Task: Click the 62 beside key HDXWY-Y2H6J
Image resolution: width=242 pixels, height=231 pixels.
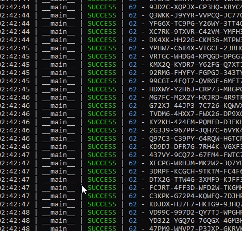Action: 133,89
